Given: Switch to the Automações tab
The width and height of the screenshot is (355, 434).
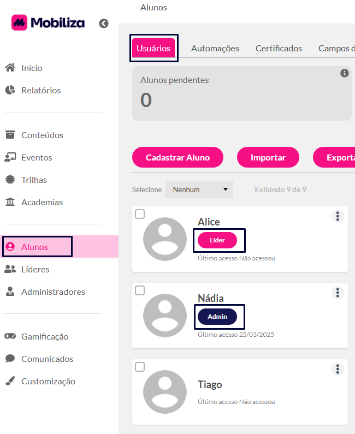Looking at the screenshot, I should (215, 49).
